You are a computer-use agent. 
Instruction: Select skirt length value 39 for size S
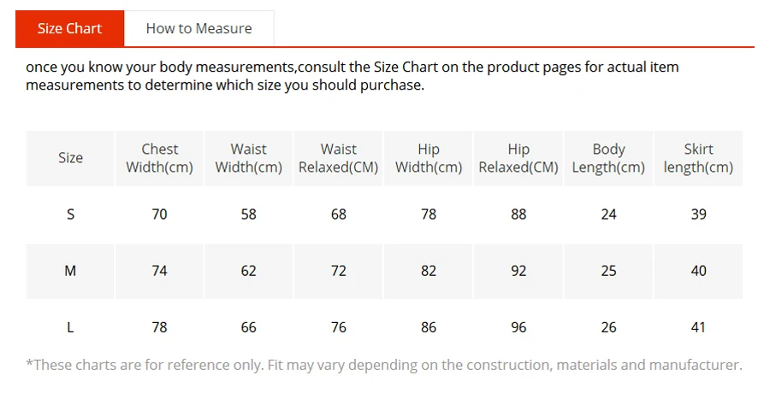point(698,214)
